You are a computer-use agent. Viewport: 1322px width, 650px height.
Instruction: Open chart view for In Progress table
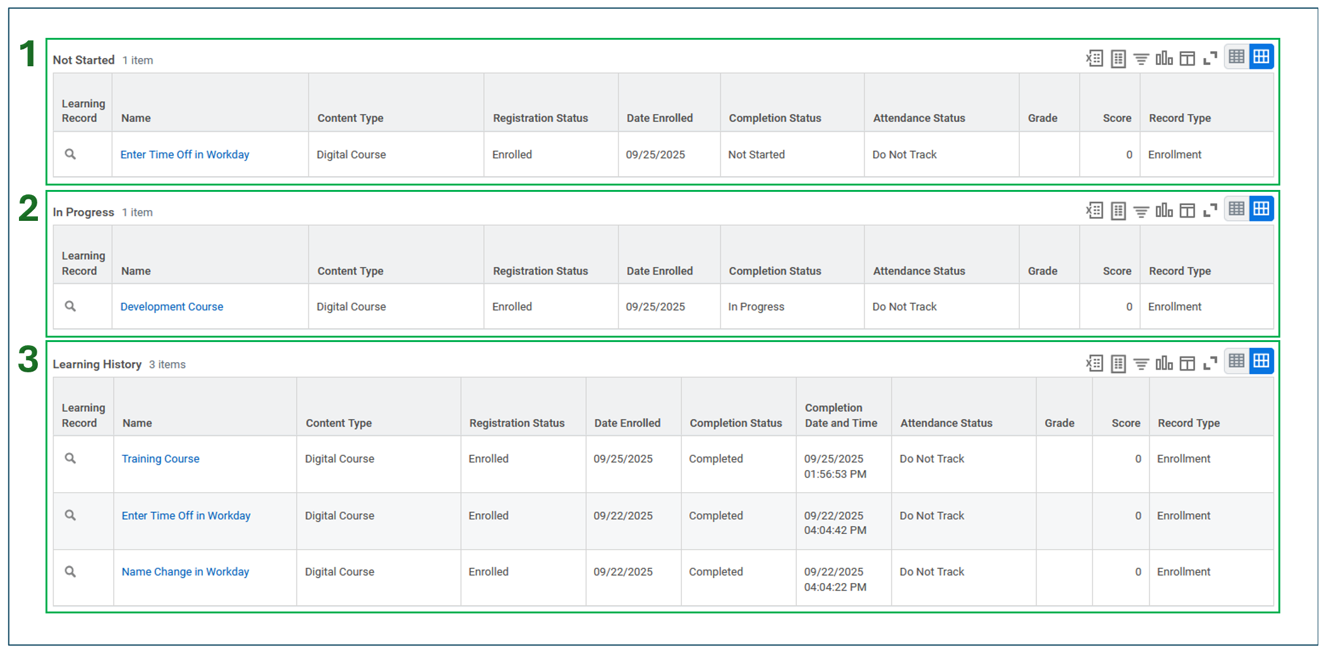[1164, 211]
